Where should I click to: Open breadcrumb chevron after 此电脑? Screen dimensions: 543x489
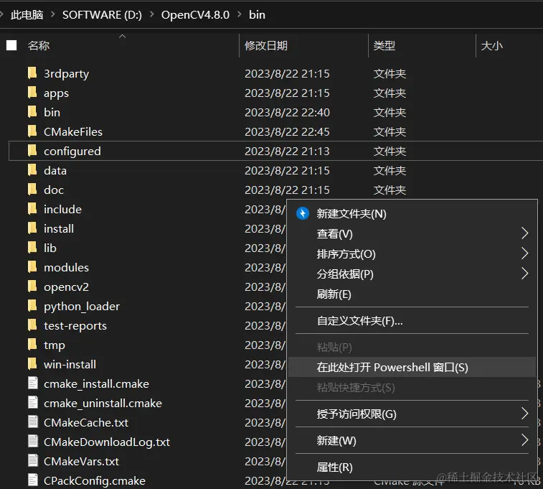[52, 14]
